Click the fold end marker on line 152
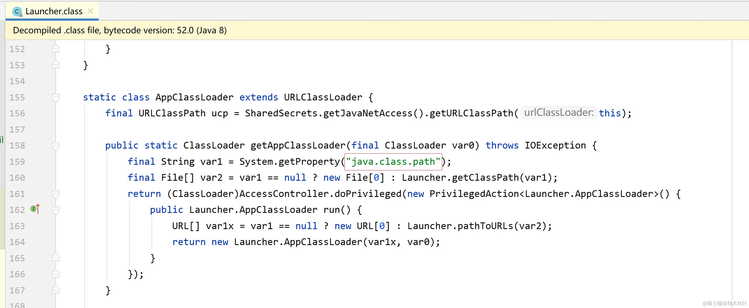This screenshot has height=308, width=749. (56, 49)
